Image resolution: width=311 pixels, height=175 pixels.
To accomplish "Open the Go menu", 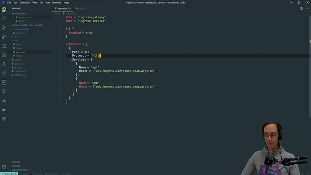I will click(41, 3).
